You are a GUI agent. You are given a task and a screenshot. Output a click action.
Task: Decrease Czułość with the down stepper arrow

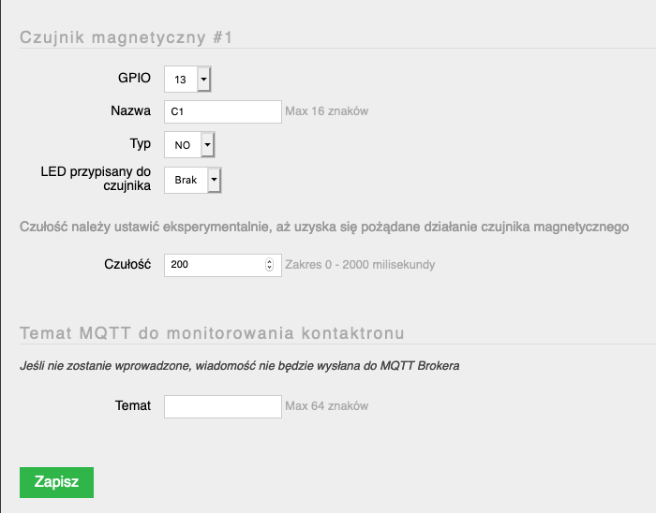coord(270,268)
